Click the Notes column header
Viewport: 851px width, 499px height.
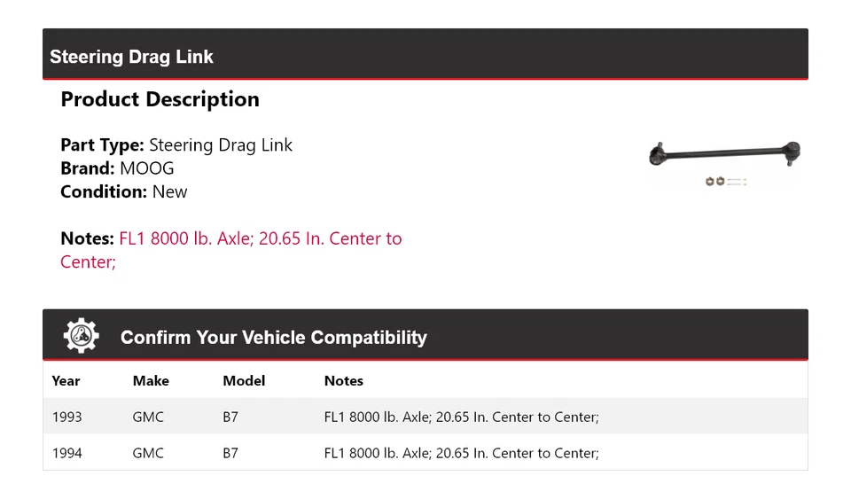tap(344, 381)
